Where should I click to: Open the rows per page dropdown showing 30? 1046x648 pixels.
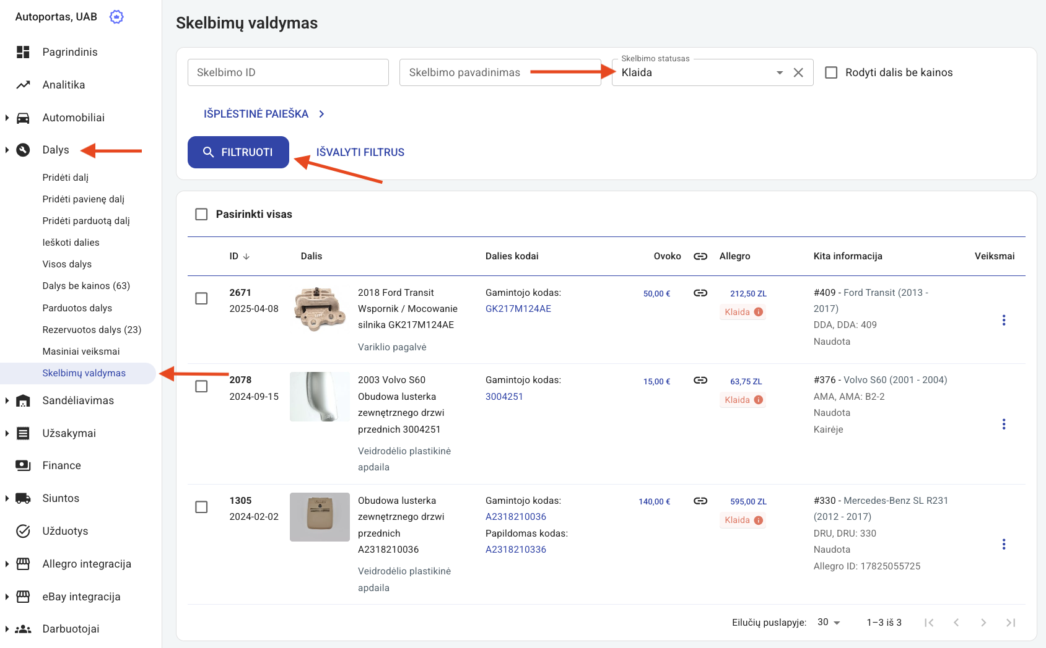829,622
